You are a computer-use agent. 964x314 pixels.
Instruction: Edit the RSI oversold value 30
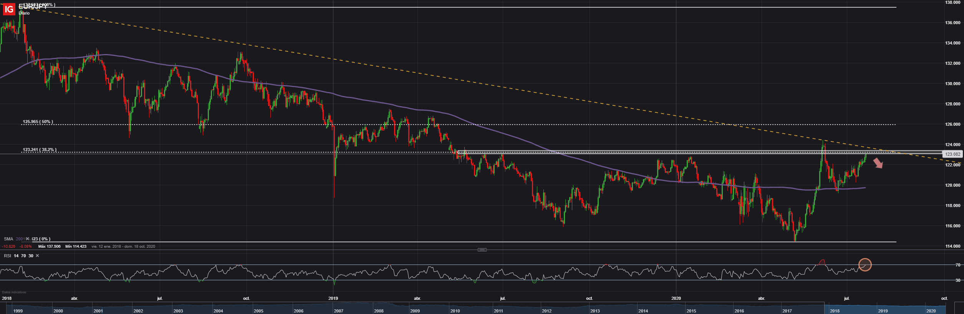click(x=31, y=256)
